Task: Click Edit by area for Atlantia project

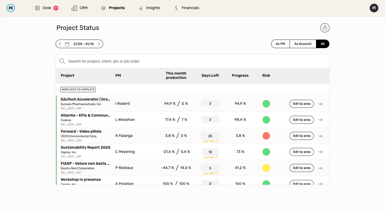Action: tap(301, 120)
